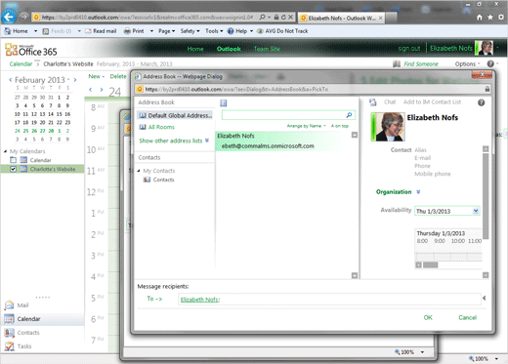Go to next month in mini calendar
This screenshot has height=364, width=508.
75,80
